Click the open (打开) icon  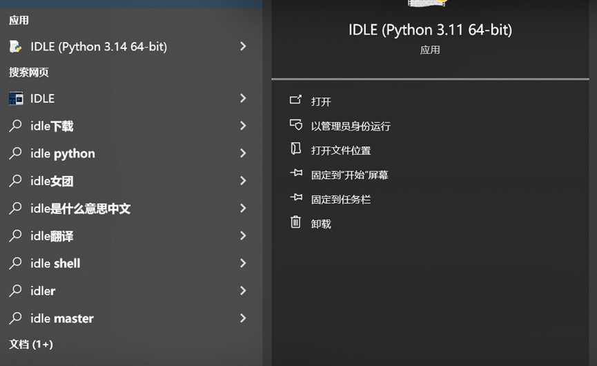[295, 99]
